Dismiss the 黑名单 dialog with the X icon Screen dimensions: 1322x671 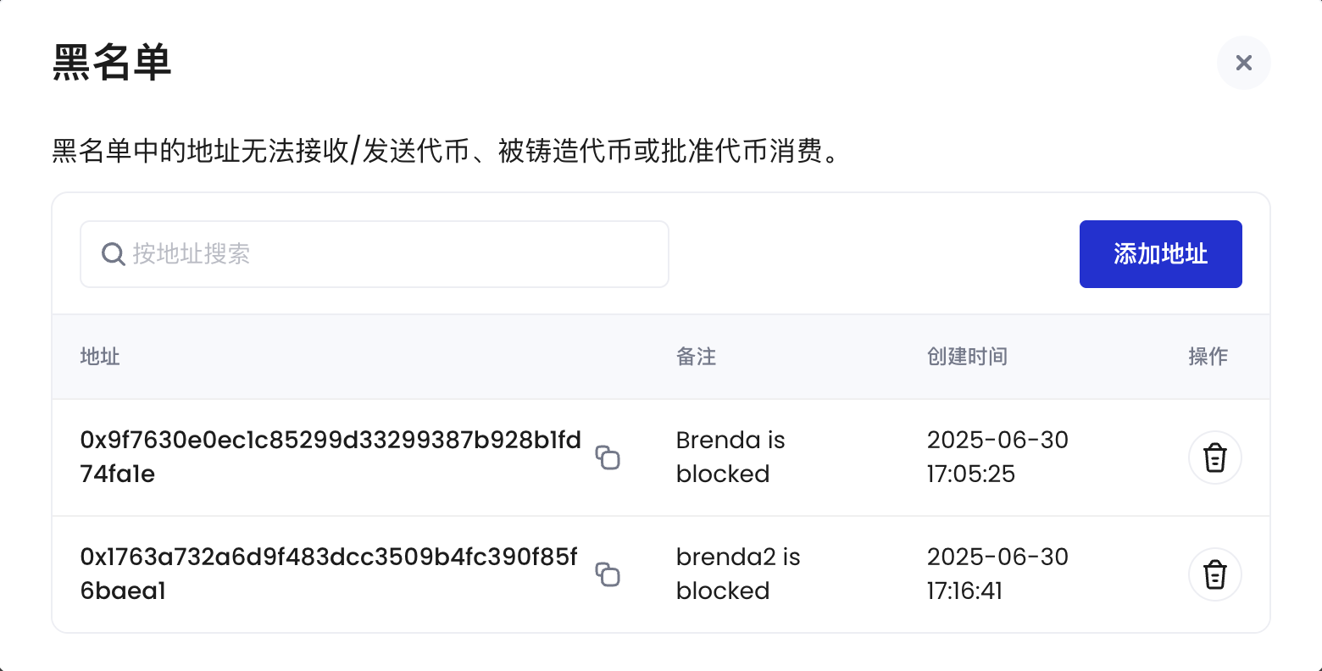pyautogui.click(x=1243, y=63)
